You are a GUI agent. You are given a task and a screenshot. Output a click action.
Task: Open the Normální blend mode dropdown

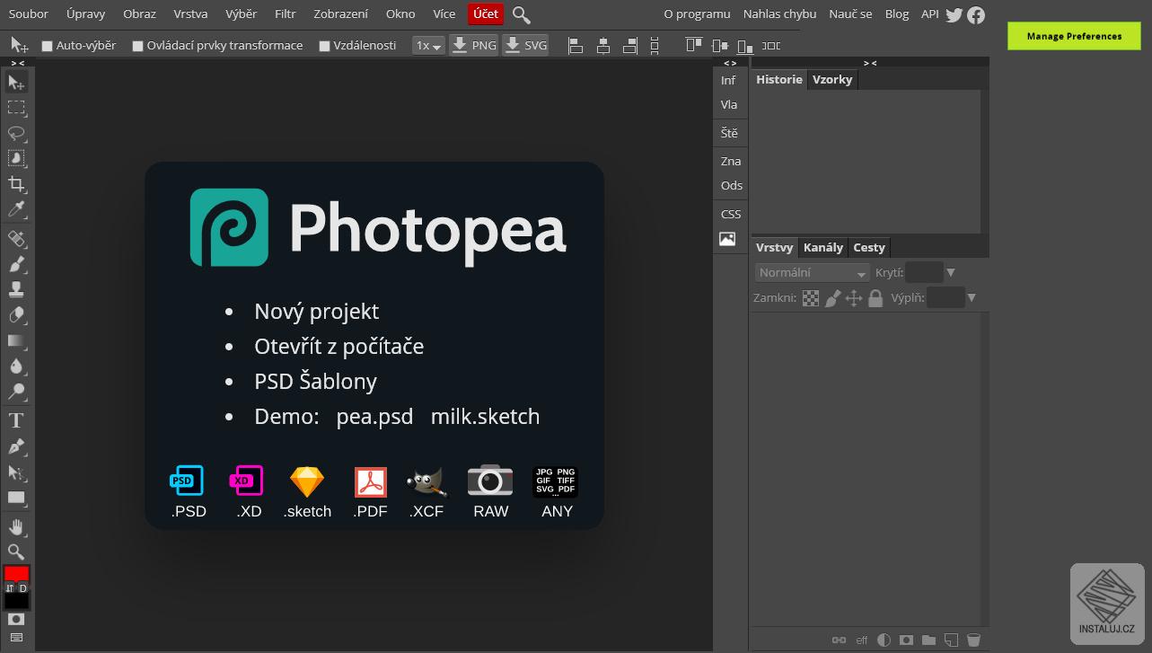812,273
